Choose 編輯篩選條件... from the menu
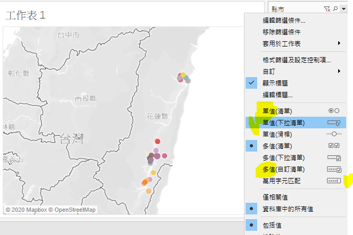 coord(296,21)
